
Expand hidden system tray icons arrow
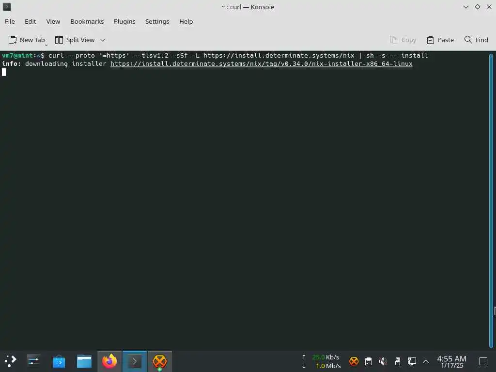[426, 361]
